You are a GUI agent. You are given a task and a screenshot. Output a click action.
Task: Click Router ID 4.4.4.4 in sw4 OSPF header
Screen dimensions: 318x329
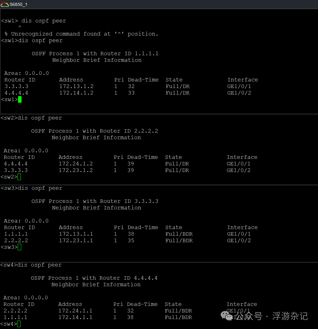pyautogui.click(x=146, y=278)
